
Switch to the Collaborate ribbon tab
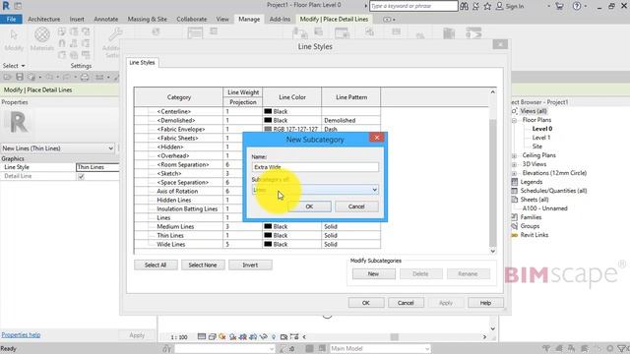(192, 19)
